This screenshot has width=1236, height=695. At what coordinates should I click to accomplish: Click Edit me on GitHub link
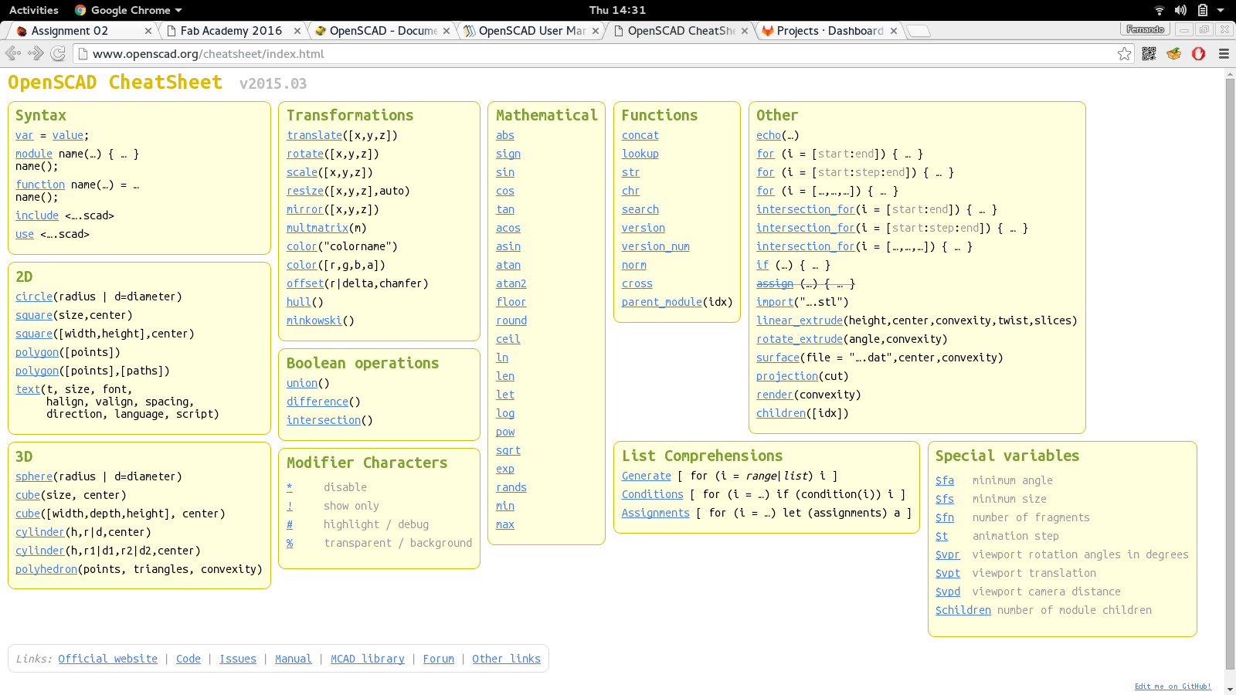(x=1173, y=686)
